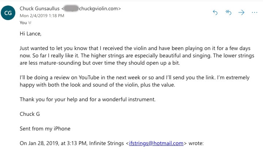
Task: Click the 'Chuck G' signature line
Action: 30,114
